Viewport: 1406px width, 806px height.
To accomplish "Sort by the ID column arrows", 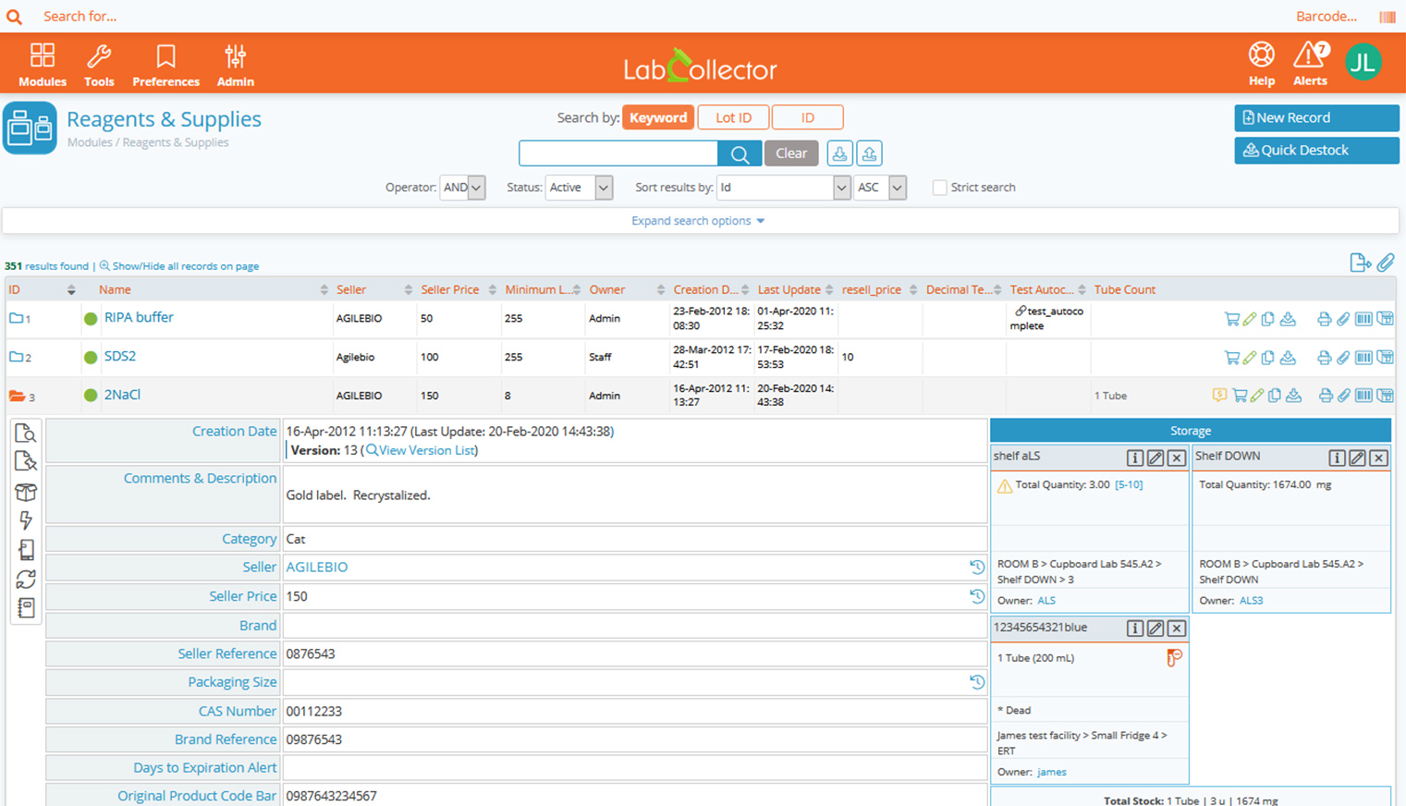I will [71, 290].
